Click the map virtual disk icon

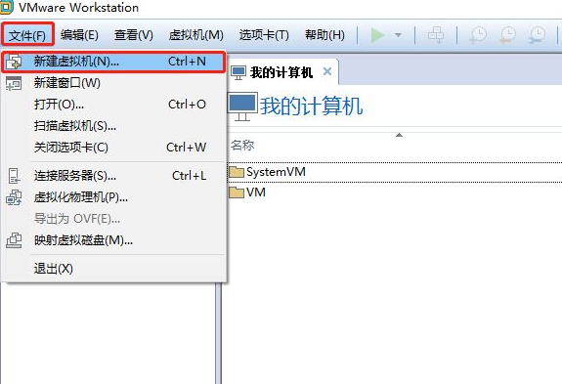(x=14, y=240)
